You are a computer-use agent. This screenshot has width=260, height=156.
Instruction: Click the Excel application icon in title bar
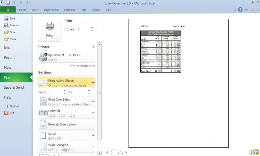point(2,2)
